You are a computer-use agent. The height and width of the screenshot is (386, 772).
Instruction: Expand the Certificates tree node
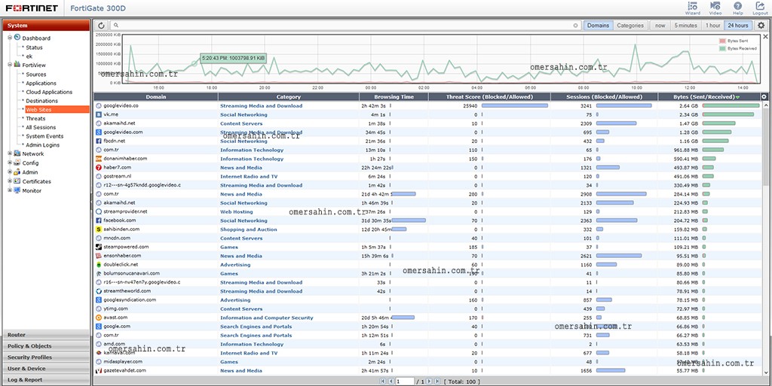[10, 181]
